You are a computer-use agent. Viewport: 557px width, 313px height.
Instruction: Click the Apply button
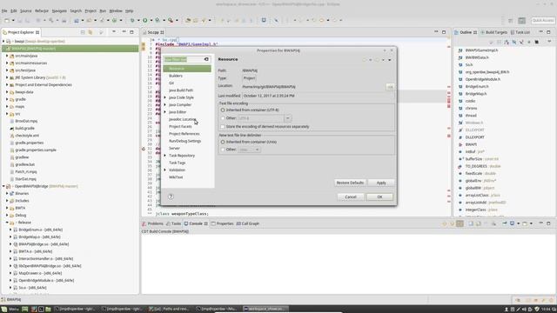381,183
